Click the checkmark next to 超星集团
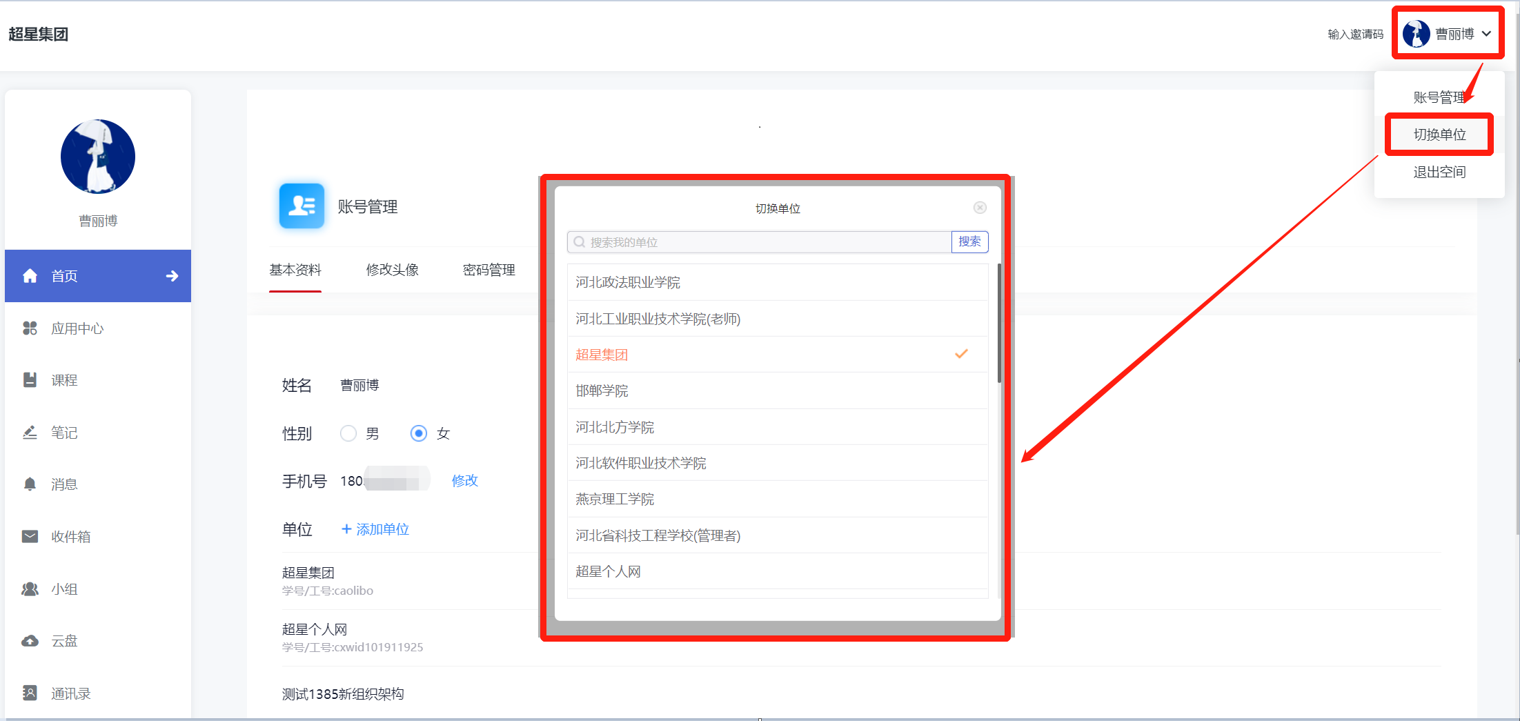This screenshot has width=1520, height=721. (x=961, y=354)
